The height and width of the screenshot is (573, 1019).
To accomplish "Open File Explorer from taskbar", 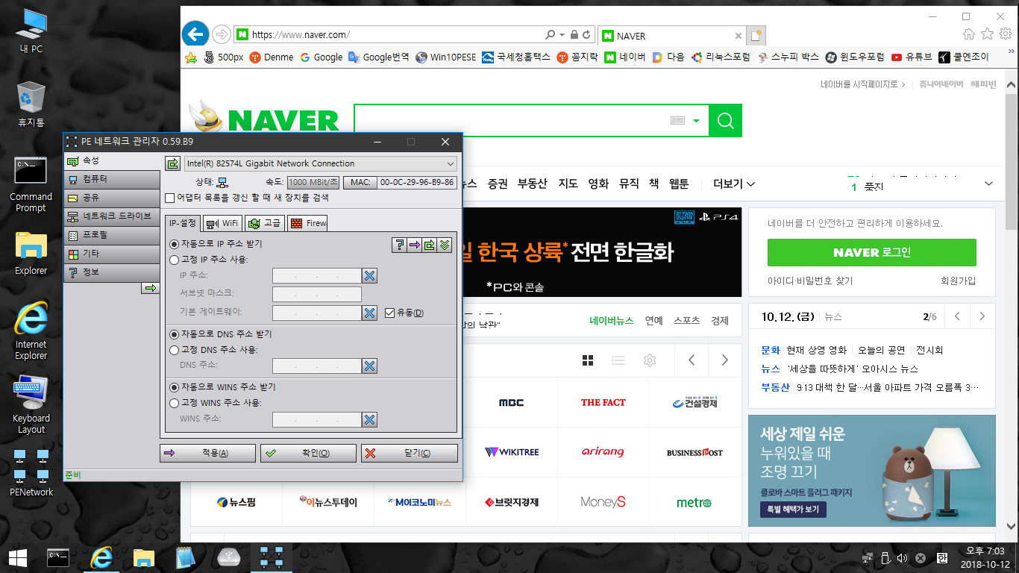I will pyautogui.click(x=143, y=557).
